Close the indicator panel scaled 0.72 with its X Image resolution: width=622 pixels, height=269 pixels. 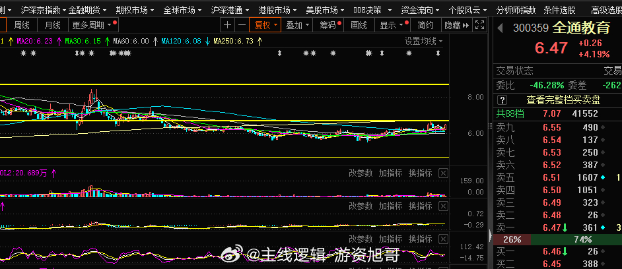pos(444,206)
